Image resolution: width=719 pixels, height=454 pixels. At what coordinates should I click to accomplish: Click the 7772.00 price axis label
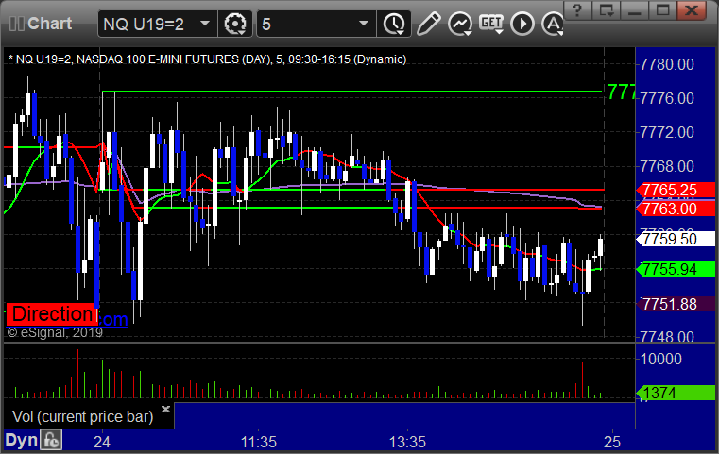667,132
